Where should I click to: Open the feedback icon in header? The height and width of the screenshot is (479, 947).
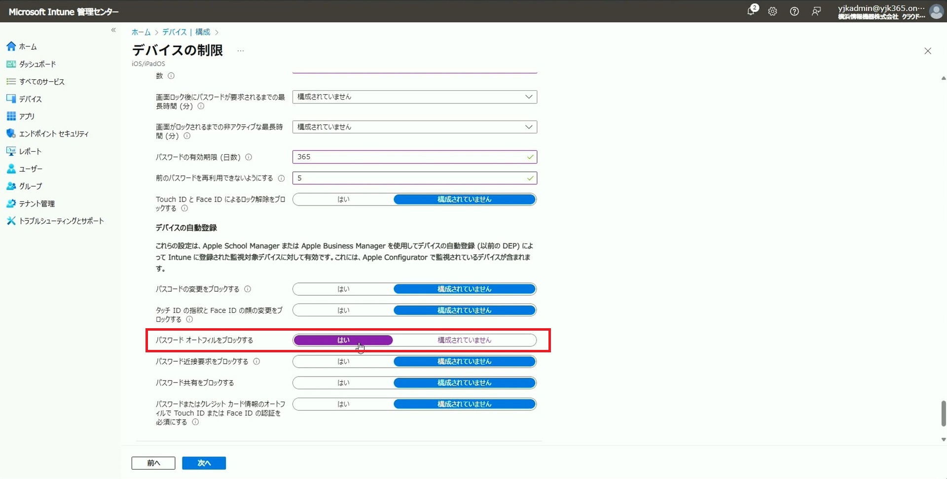tap(816, 11)
